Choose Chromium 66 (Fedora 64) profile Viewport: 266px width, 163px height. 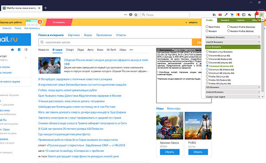pyautogui.click(x=207, y=69)
